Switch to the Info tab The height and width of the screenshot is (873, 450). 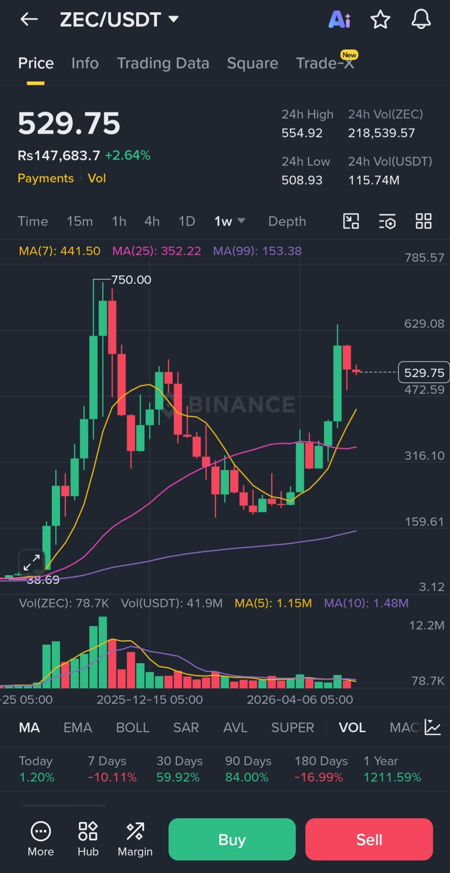85,63
